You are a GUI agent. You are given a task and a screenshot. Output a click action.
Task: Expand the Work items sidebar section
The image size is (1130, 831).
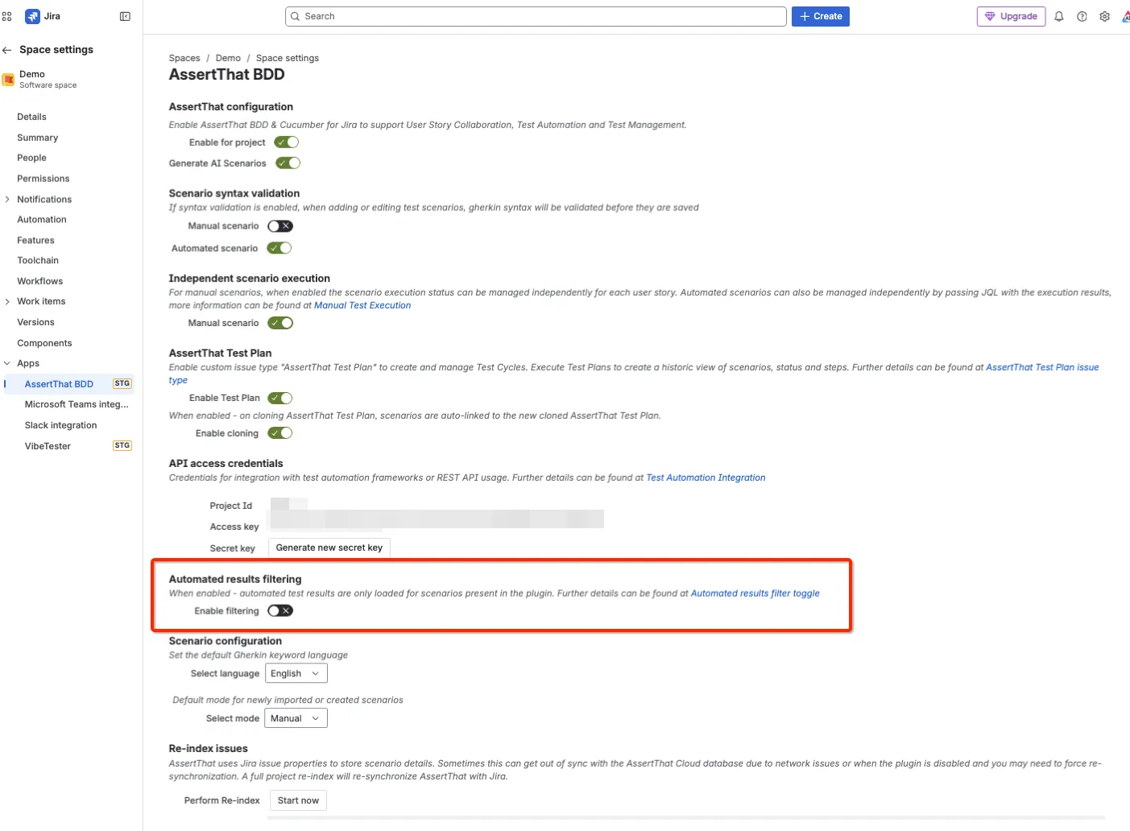click(7, 301)
